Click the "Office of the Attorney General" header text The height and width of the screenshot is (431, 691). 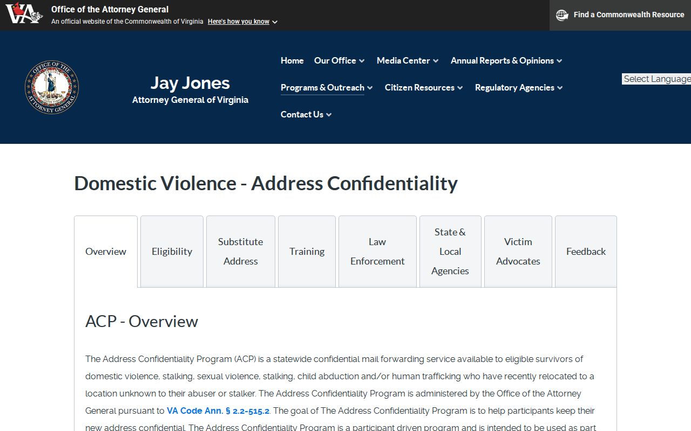tap(110, 9)
